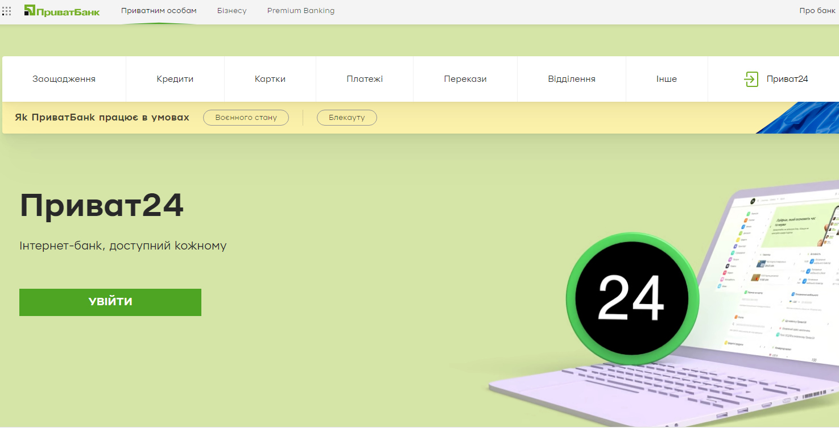Open the Відділення menu item

click(x=572, y=79)
